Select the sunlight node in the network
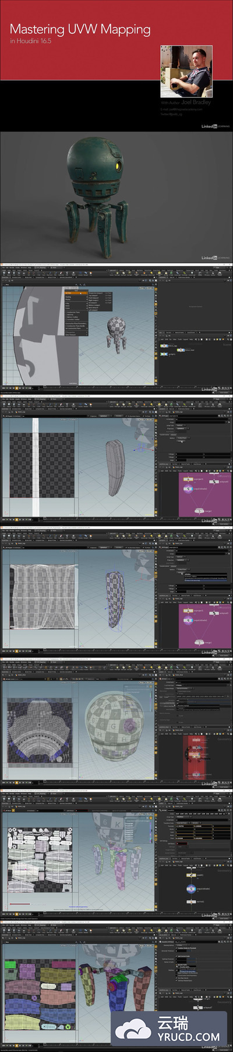The width and height of the screenshot is (233, 1052). [x=163, y=354]
